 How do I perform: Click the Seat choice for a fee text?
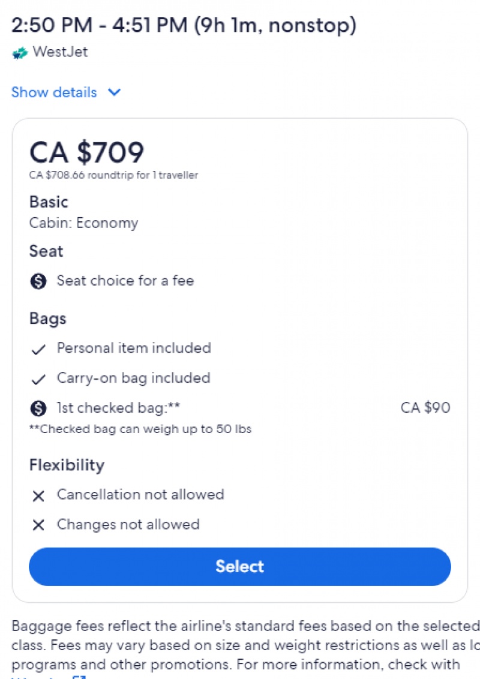click(125, 281)
